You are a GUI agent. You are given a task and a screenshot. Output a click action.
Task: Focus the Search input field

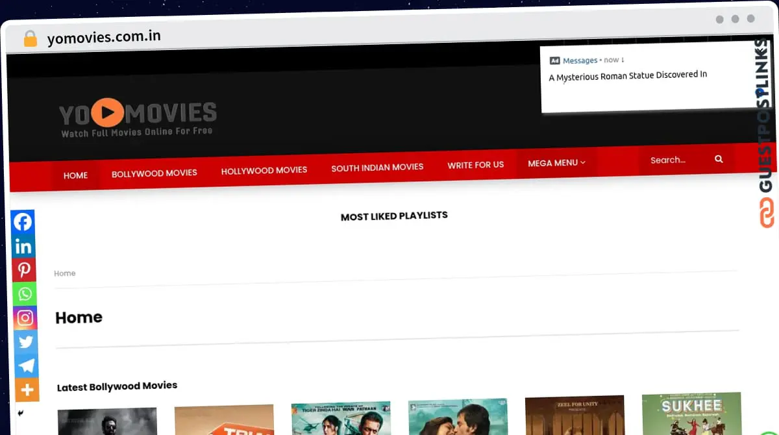675,160
